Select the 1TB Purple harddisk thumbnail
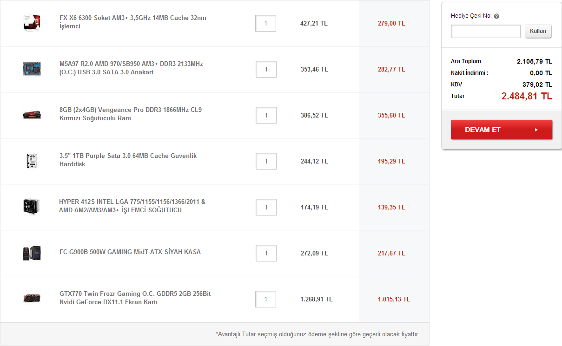This screenshot has width=562, height=346. (x=32, y=161)
